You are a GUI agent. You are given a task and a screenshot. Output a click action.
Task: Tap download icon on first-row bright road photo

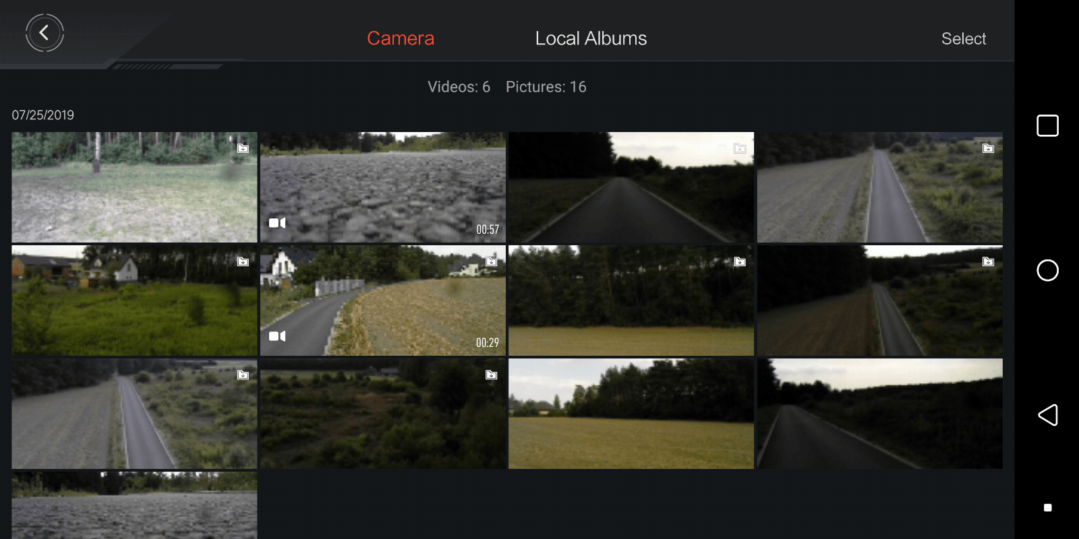tap(988, 148)
